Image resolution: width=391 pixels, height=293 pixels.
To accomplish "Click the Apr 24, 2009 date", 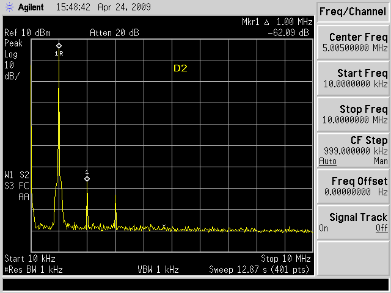I will [124, 7].
